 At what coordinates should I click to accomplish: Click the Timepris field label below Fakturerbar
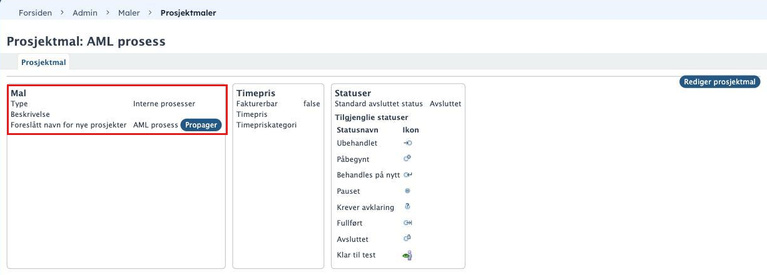[x=252, y=114]
